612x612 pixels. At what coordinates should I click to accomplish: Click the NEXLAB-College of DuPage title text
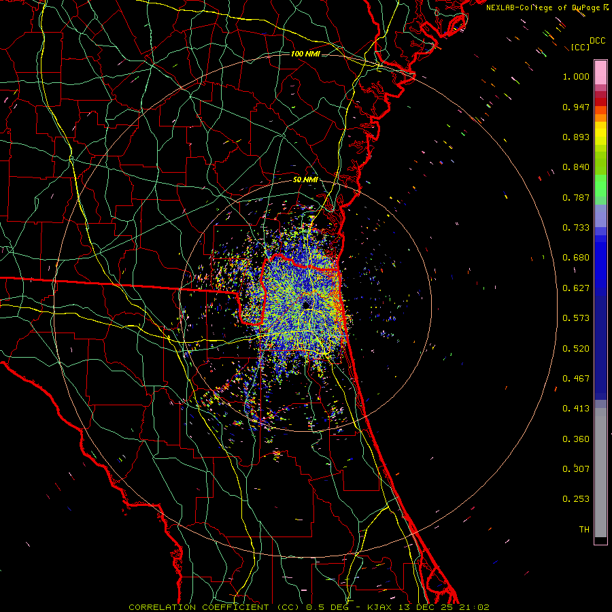[x=547, y=7]
